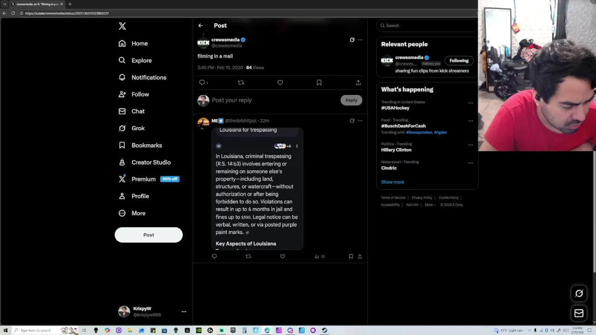The width and height of the screenshot is (596, 335).
Task: Bookmark the ME comment
Action: click(351, 256)
